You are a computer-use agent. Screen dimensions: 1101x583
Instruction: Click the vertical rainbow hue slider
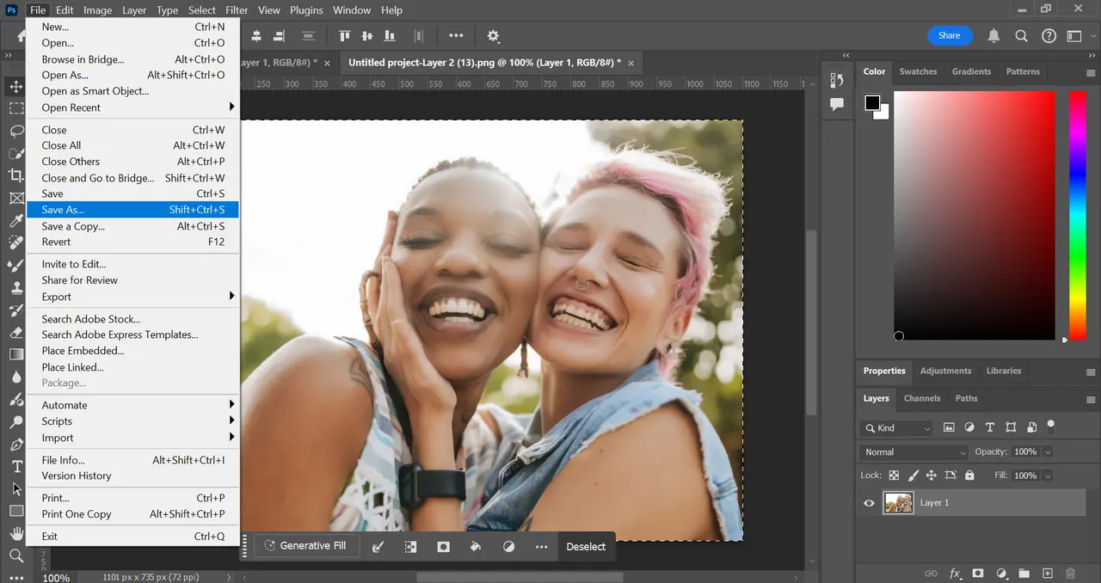[x=1077, y=215]
